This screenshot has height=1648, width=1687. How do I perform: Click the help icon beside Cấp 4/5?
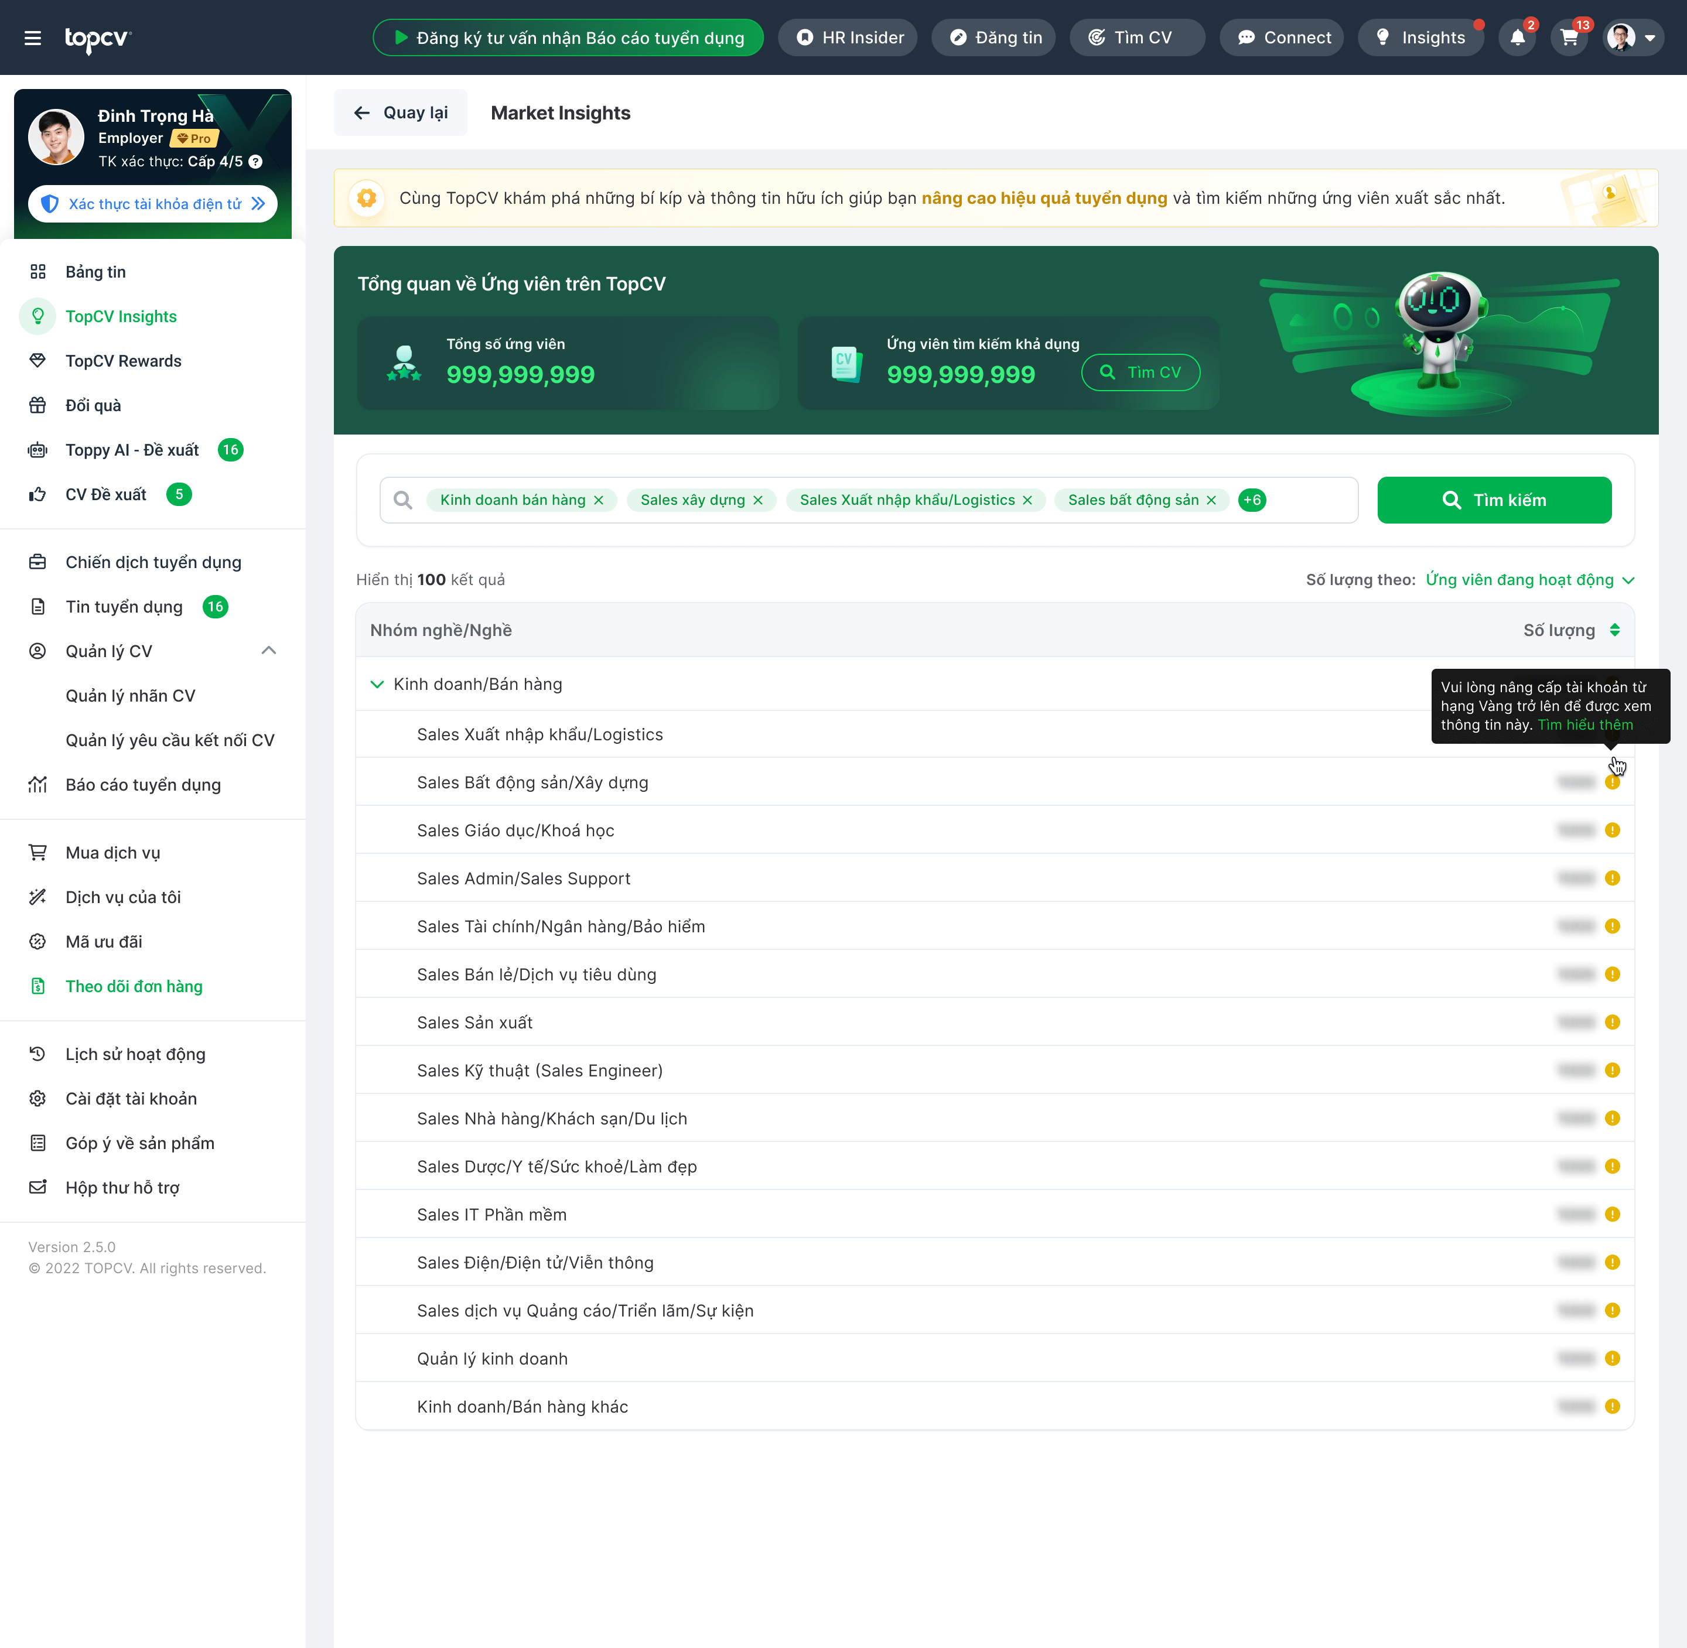point(255,162)
